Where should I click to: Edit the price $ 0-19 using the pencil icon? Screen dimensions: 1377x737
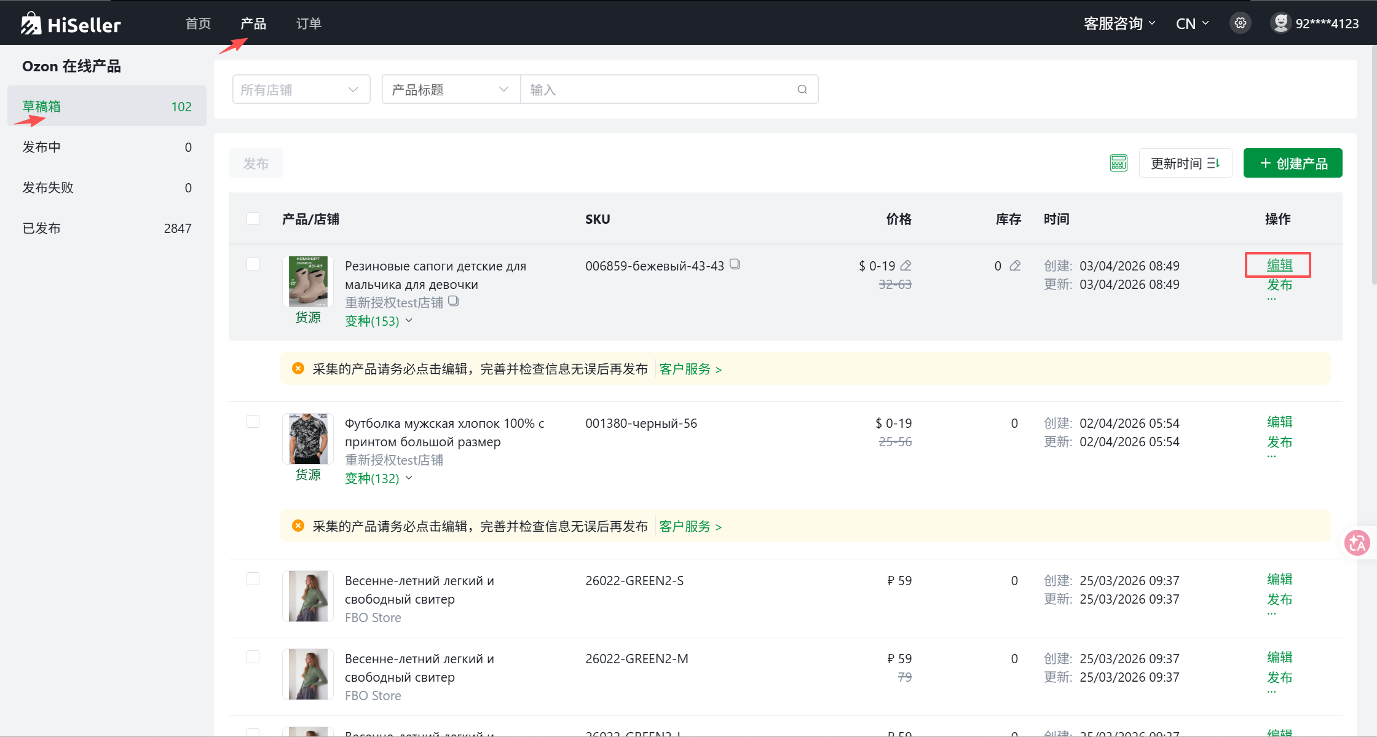[906, 266]
